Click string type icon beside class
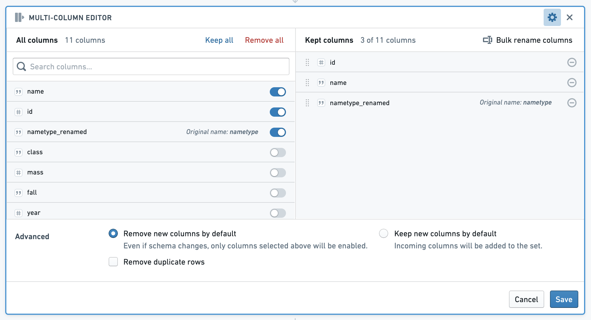591x320 pixels. [x=18, y=152]
